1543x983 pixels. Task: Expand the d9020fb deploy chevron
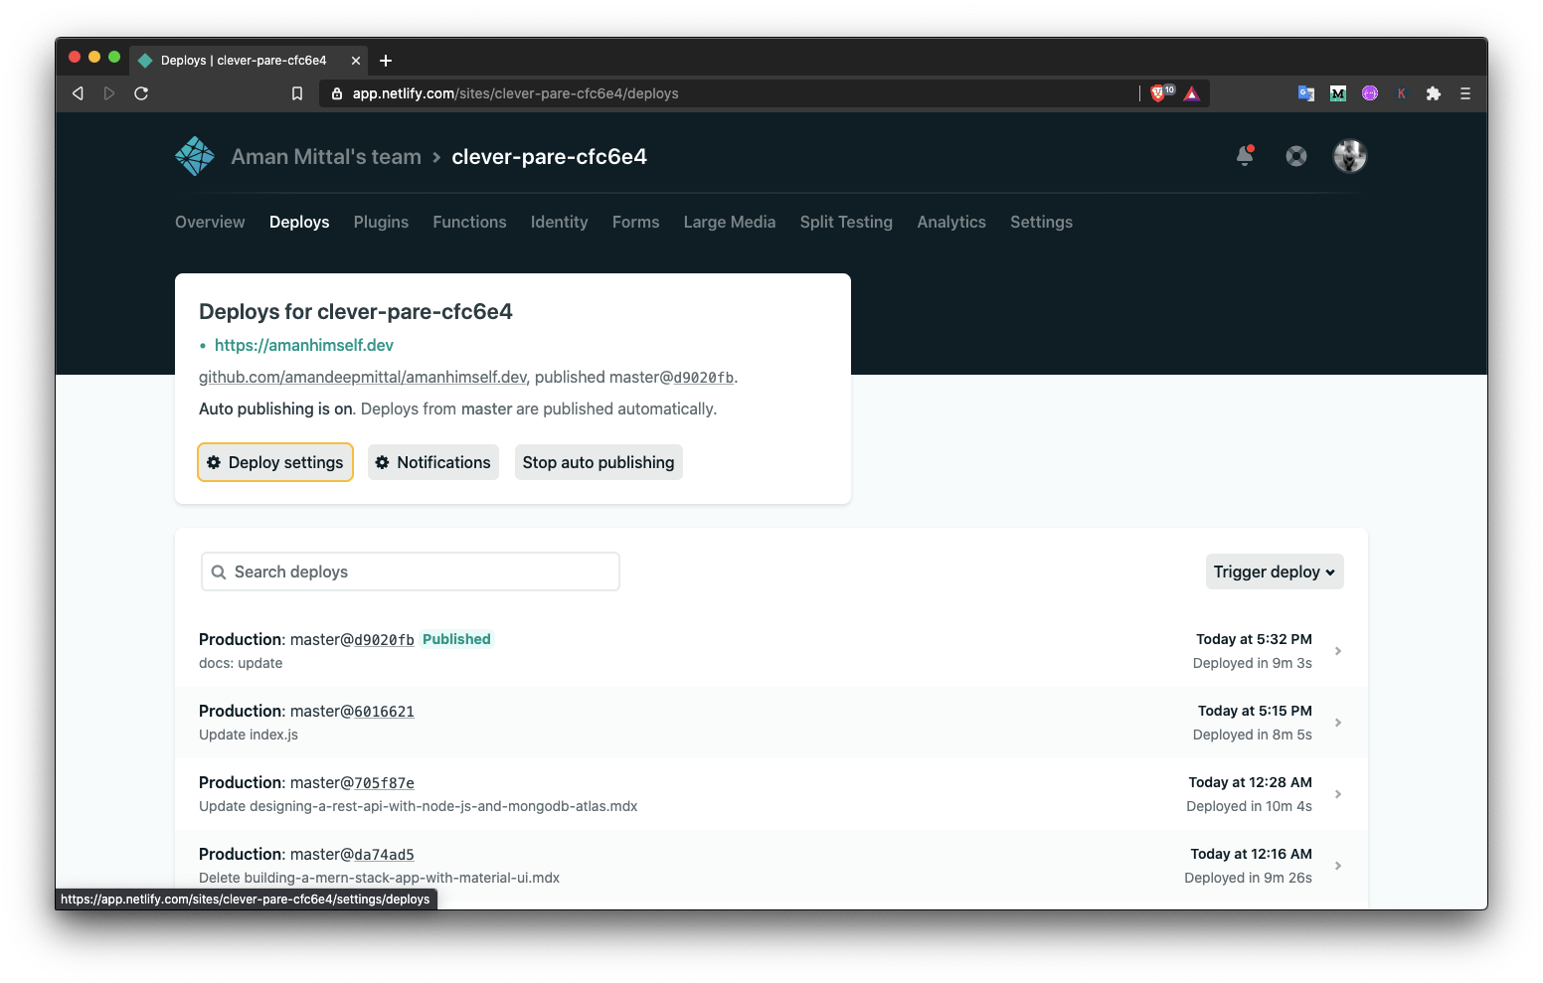click(x=1338, y=651)
